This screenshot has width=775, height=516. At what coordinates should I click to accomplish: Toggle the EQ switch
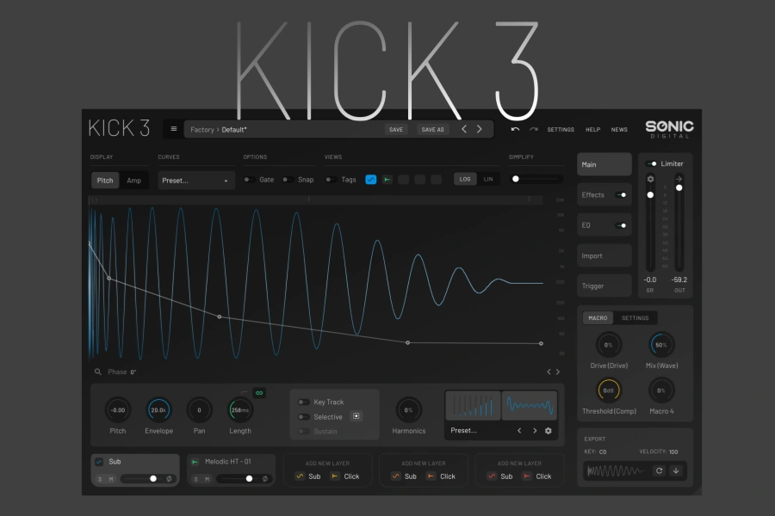point(621,225)
